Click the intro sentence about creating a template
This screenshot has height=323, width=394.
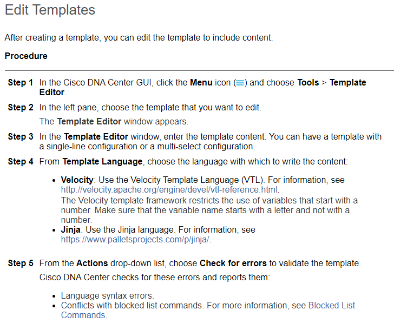click(139, 38)
